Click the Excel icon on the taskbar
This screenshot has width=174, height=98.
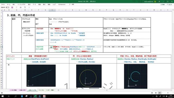[35, 96]
